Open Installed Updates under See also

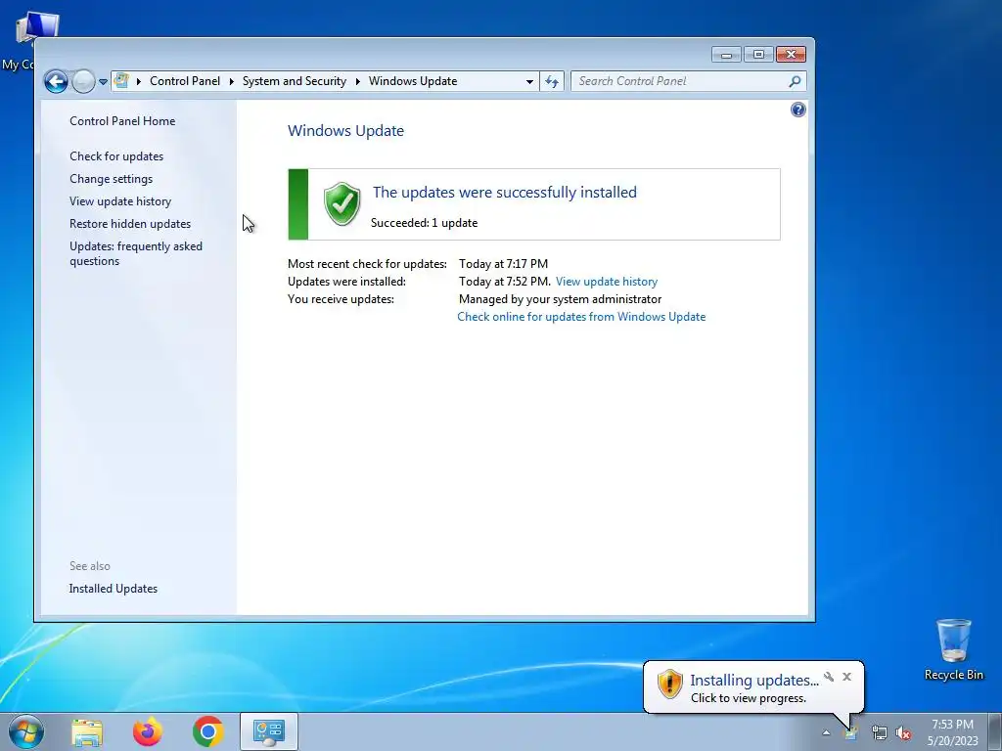pyautogui.click(x=114, y=589)
